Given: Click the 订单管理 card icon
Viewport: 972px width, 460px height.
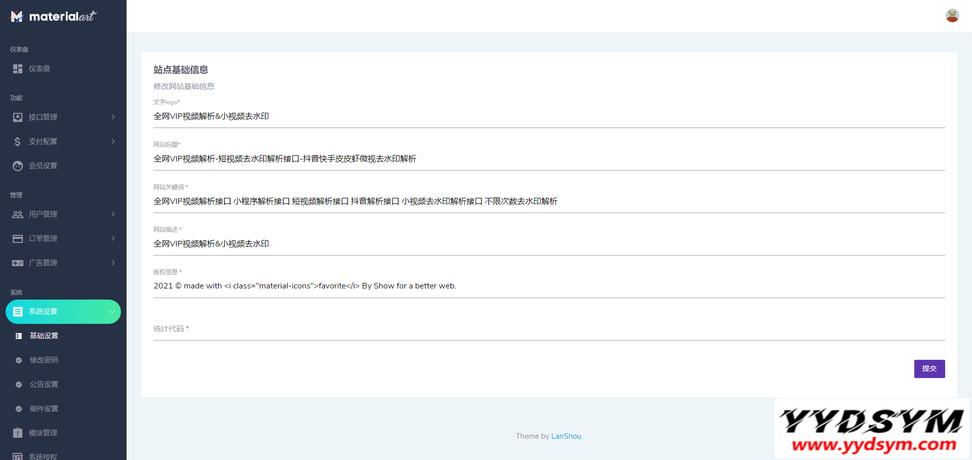Looking at the screenshot, I should click(18, 239).
